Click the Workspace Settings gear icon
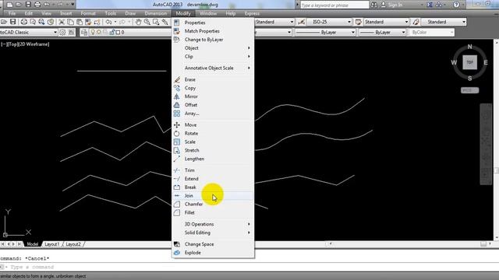Image resolution: width=499 pixels, height=280 pixels. (x=62, y=33)
